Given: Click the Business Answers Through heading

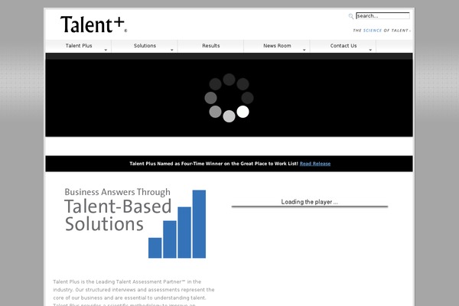Looking at the screenshot, I should coord(117,192).
